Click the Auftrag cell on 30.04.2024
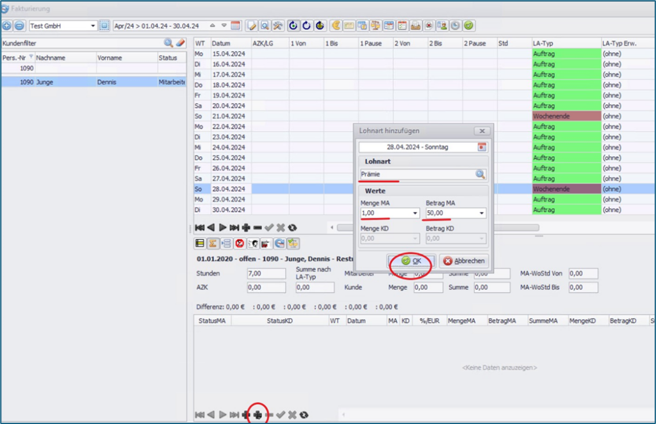Viewport: 656px width, 424px height. (566, 210)
